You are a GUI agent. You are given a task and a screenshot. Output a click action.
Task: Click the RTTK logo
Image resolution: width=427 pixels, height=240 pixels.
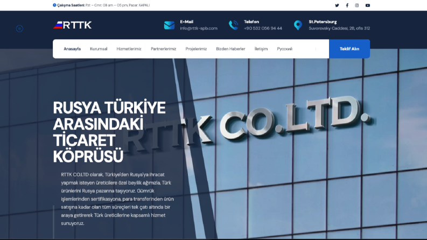(x=73, y=25)
